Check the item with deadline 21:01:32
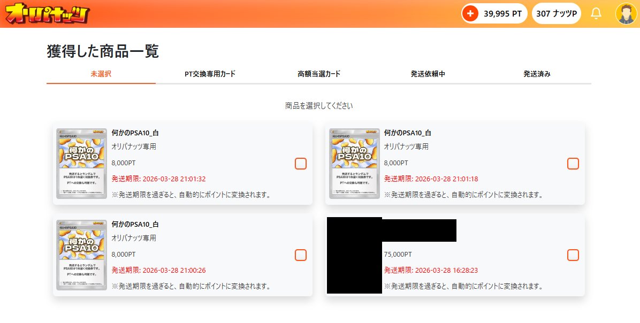This screenshot has width=640, height=323. click(300, 164)
